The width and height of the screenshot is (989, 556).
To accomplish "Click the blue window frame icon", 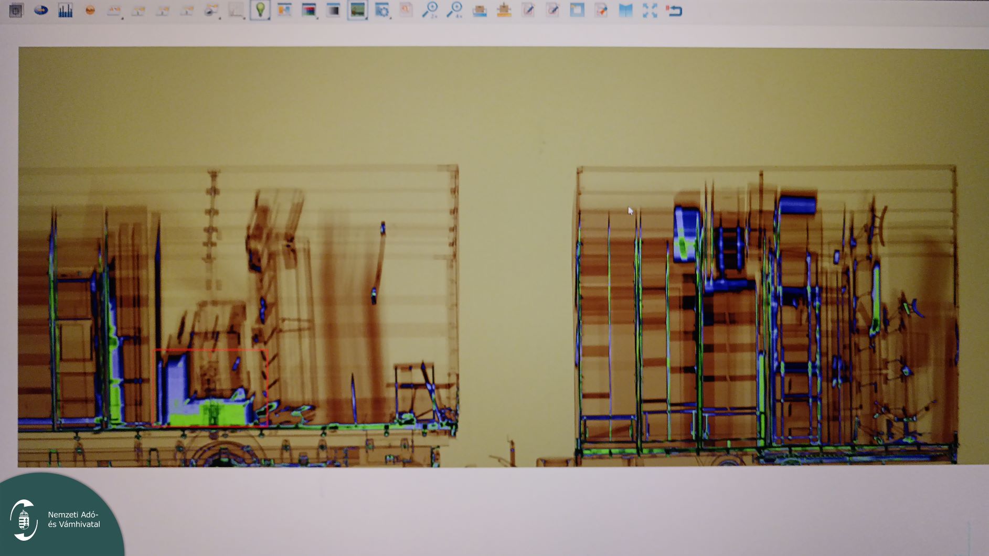I will point(577,10).
